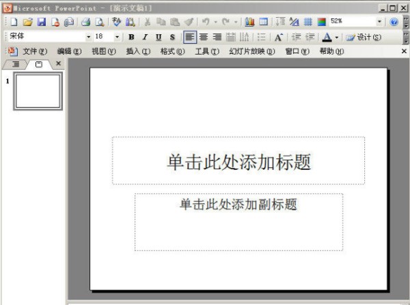The image size is (410, 305).
Task: Toggle bulleted list icon
Action: (262, 37)
